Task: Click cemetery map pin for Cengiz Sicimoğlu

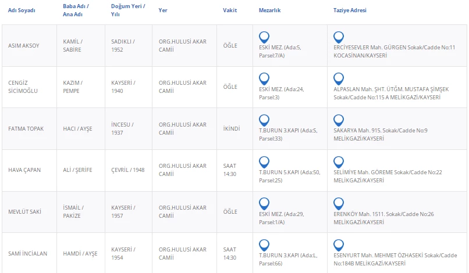Action: [x=264, y=78]
